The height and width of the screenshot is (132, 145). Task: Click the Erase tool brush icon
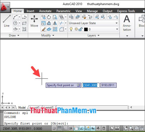(x=43, y=29)
